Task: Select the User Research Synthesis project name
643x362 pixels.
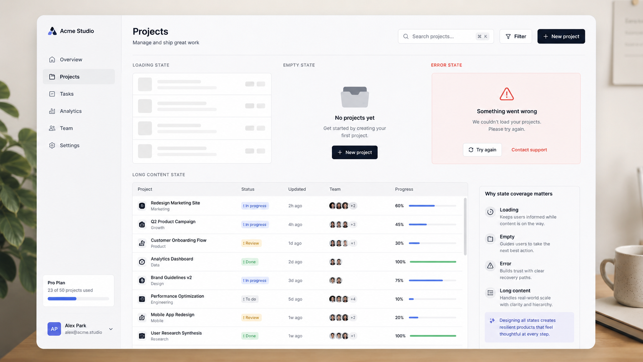Action: (x=176, y=333)
